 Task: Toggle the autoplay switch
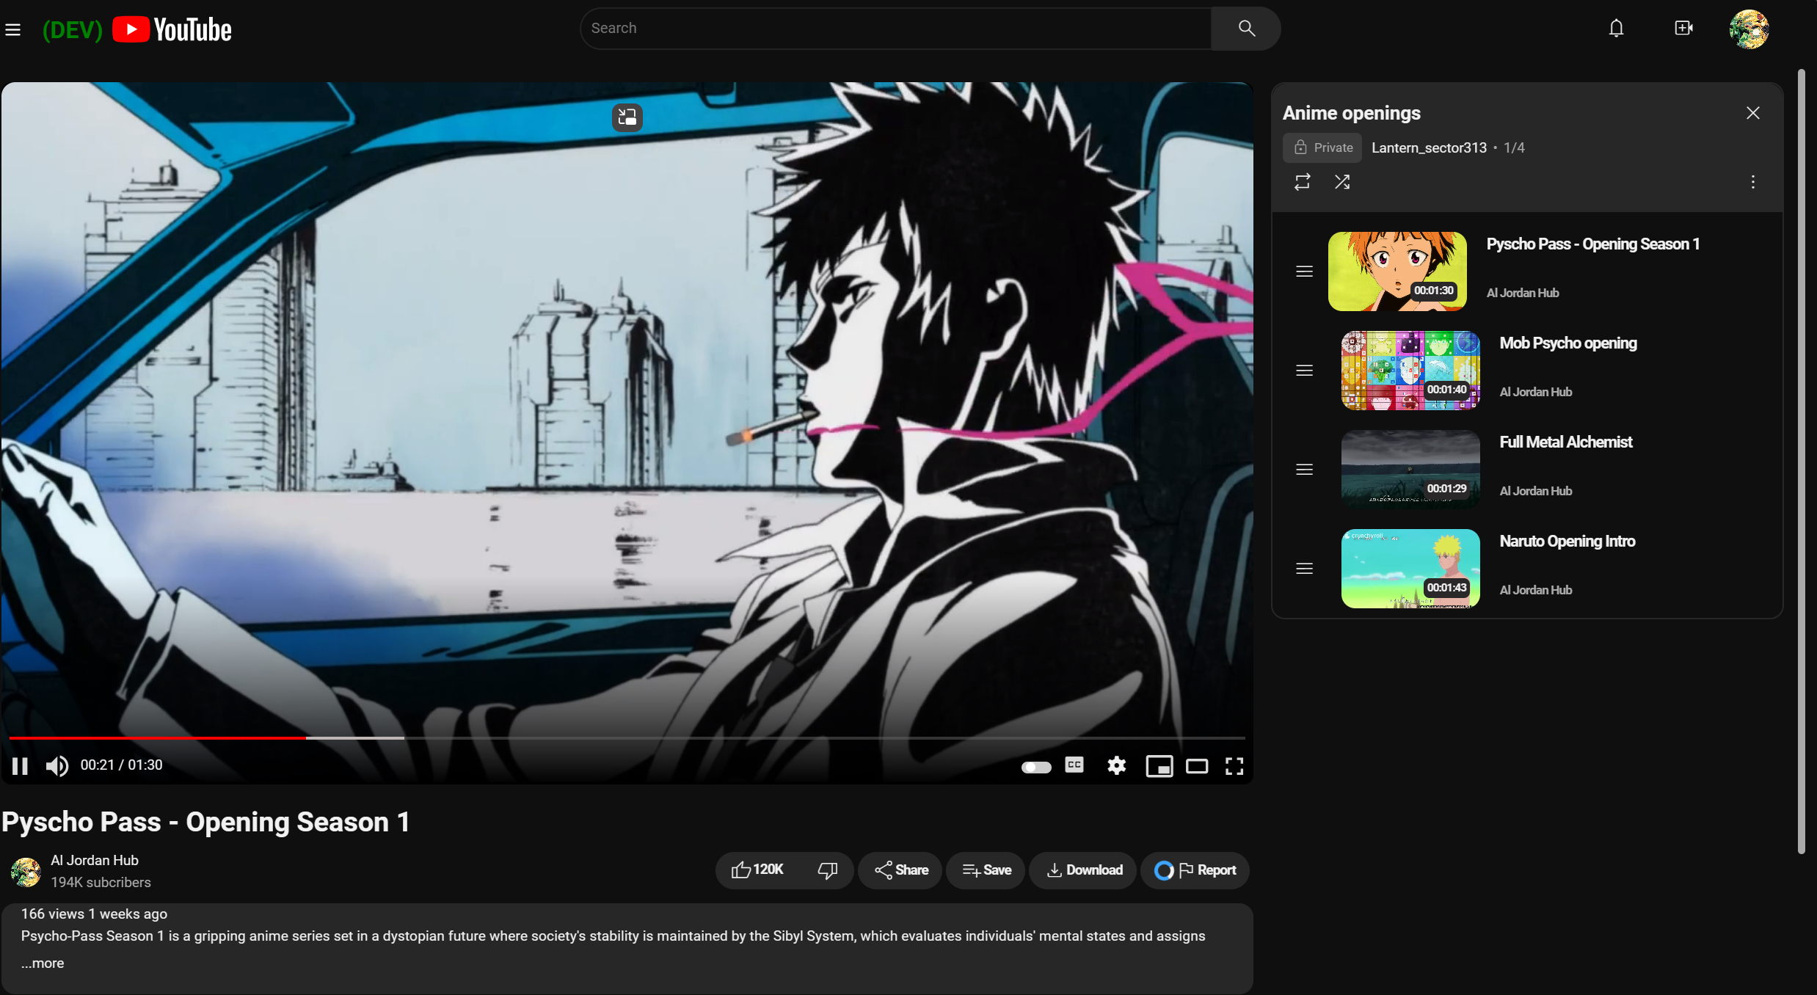(x=1036, y=767)
